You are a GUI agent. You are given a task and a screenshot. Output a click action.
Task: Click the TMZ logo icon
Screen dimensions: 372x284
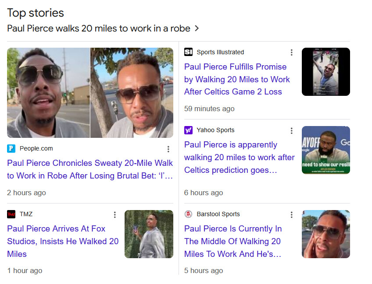click(11, 214)
